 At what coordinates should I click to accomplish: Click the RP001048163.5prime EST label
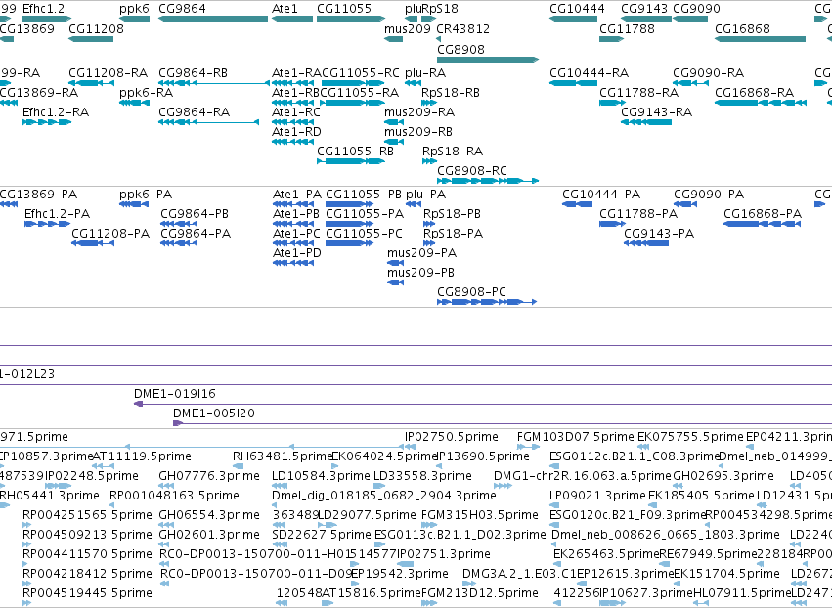tap(175, 496)
